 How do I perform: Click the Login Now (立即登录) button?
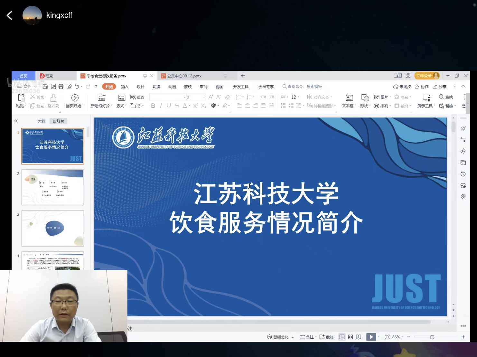[x=427, y=76]
